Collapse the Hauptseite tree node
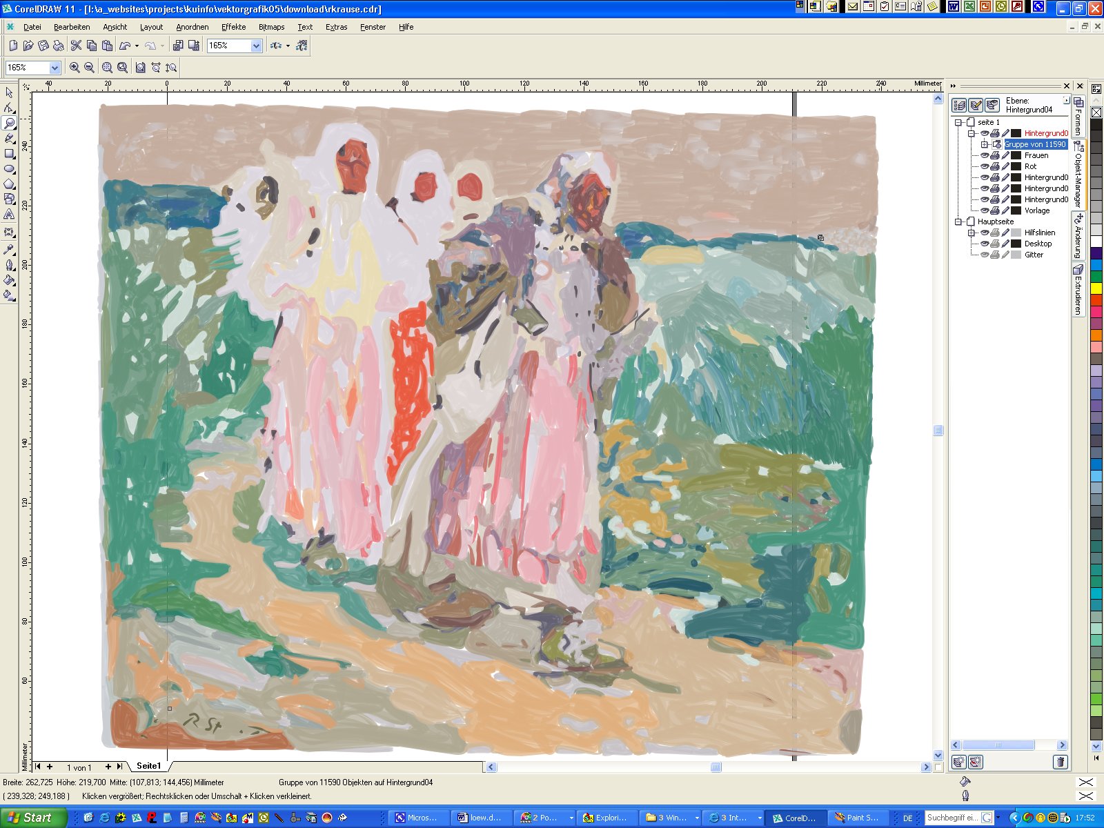 click(958, 221)
